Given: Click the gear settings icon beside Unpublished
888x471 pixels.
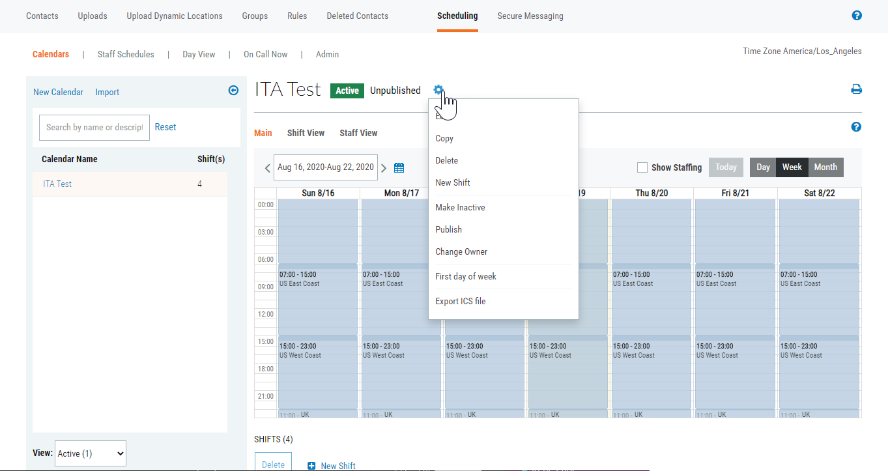Looking at the screenshot, I should (x=438, y=90).
